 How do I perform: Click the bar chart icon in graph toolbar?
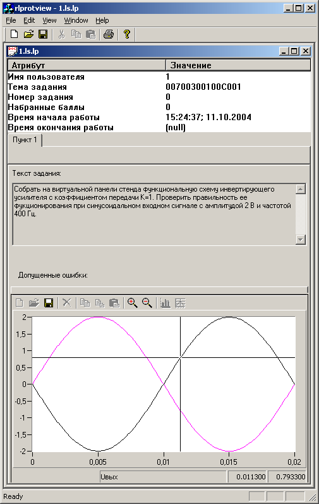click(x=166, y=303)
